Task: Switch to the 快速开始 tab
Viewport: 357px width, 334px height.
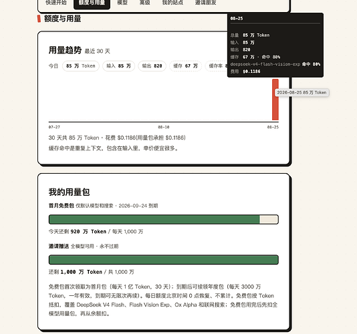Action: pyautogui.click(x=56, y=3)
